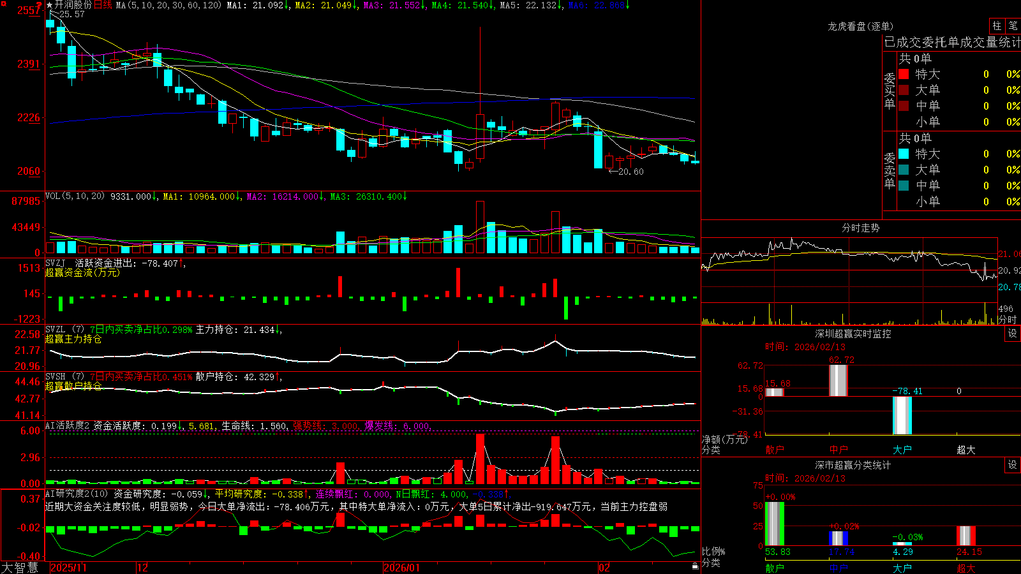Click the 强势线: 3.000 label

(325, 425)
